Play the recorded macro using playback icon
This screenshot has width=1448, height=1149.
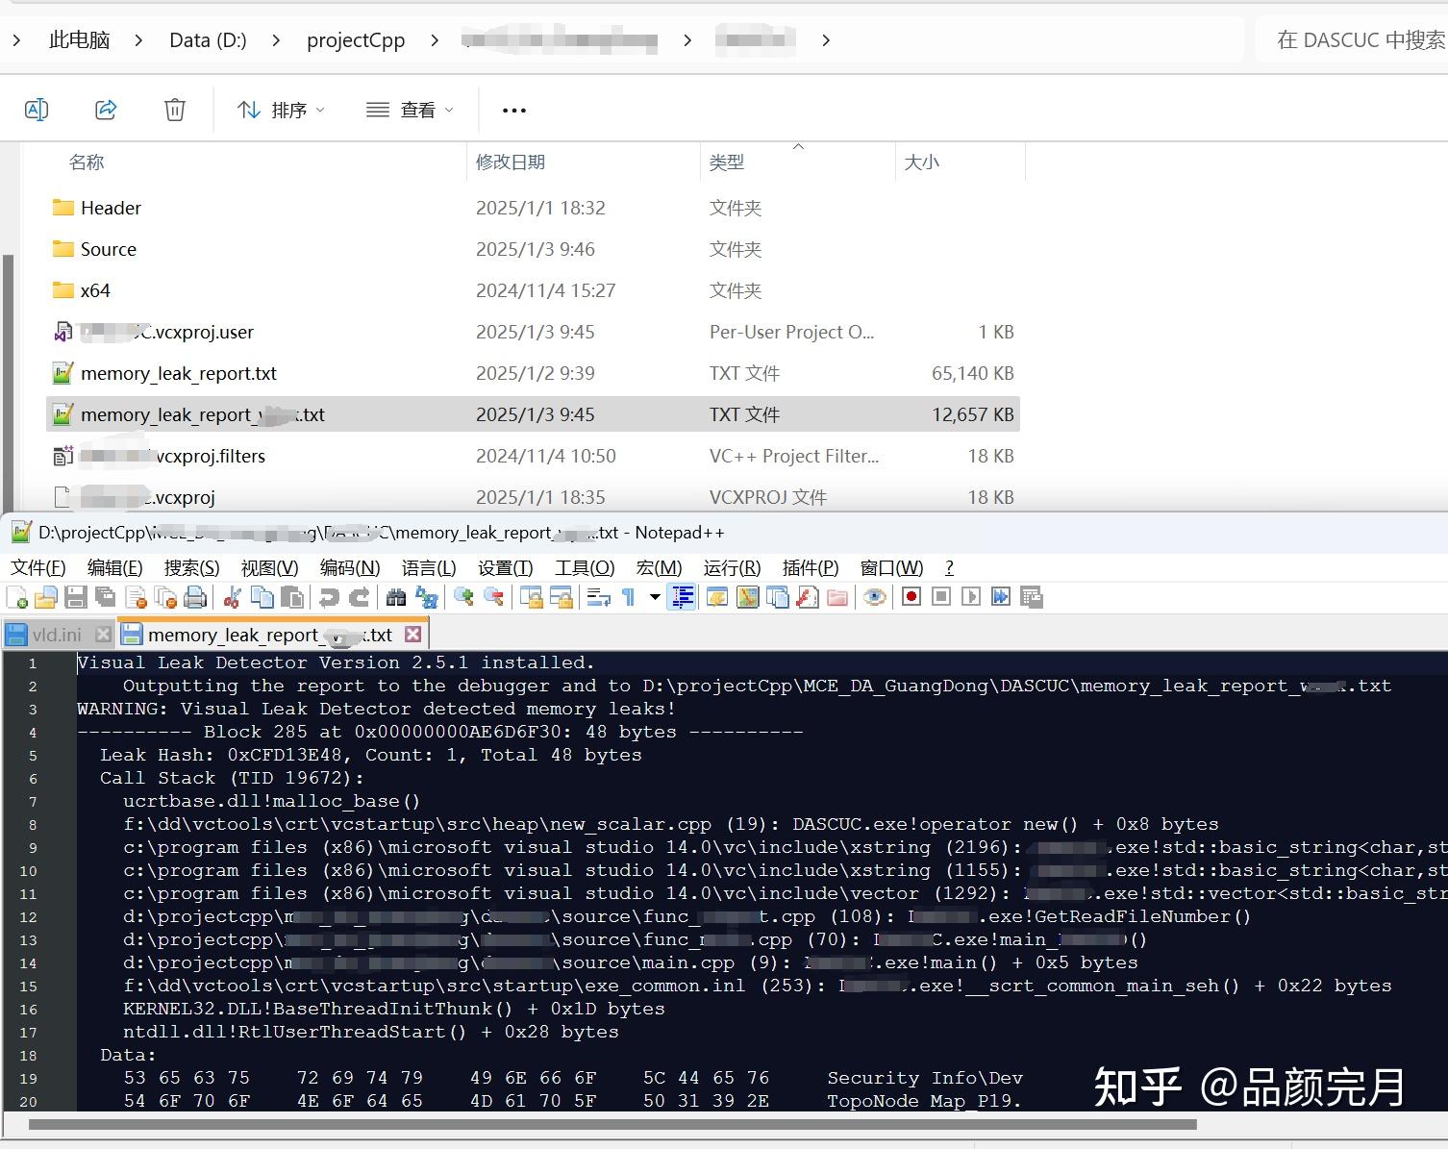tap(971, 596)
